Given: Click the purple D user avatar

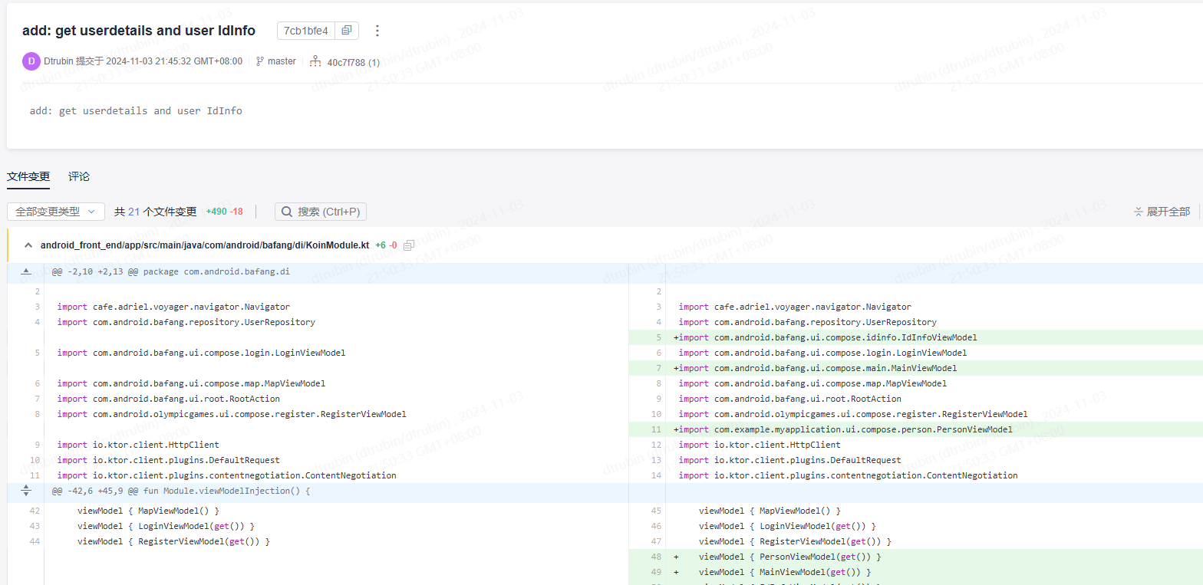Looking at the screenshot, I should click(x=31, y=61).
